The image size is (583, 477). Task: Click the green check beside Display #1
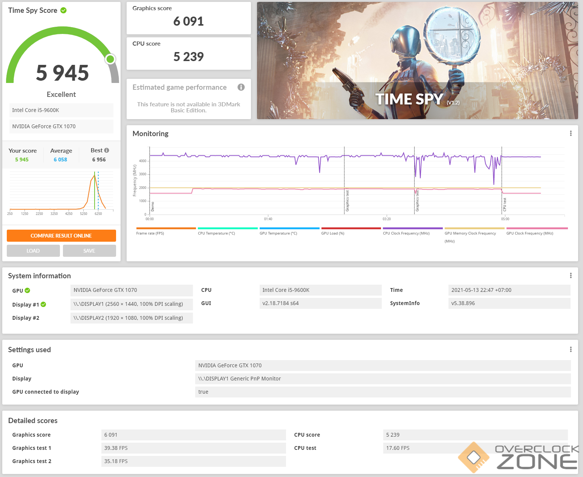tap(43, 304)
